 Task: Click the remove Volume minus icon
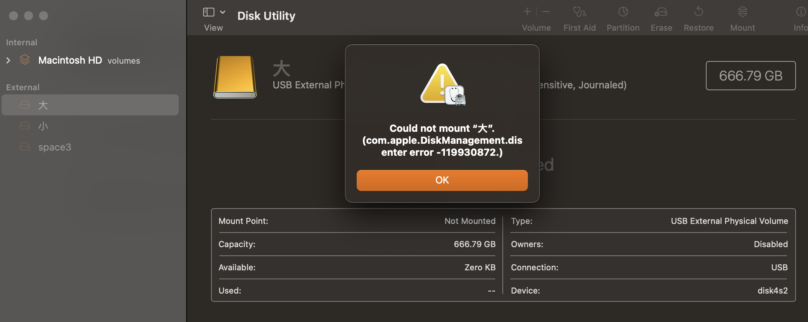[x=546, y=12]
